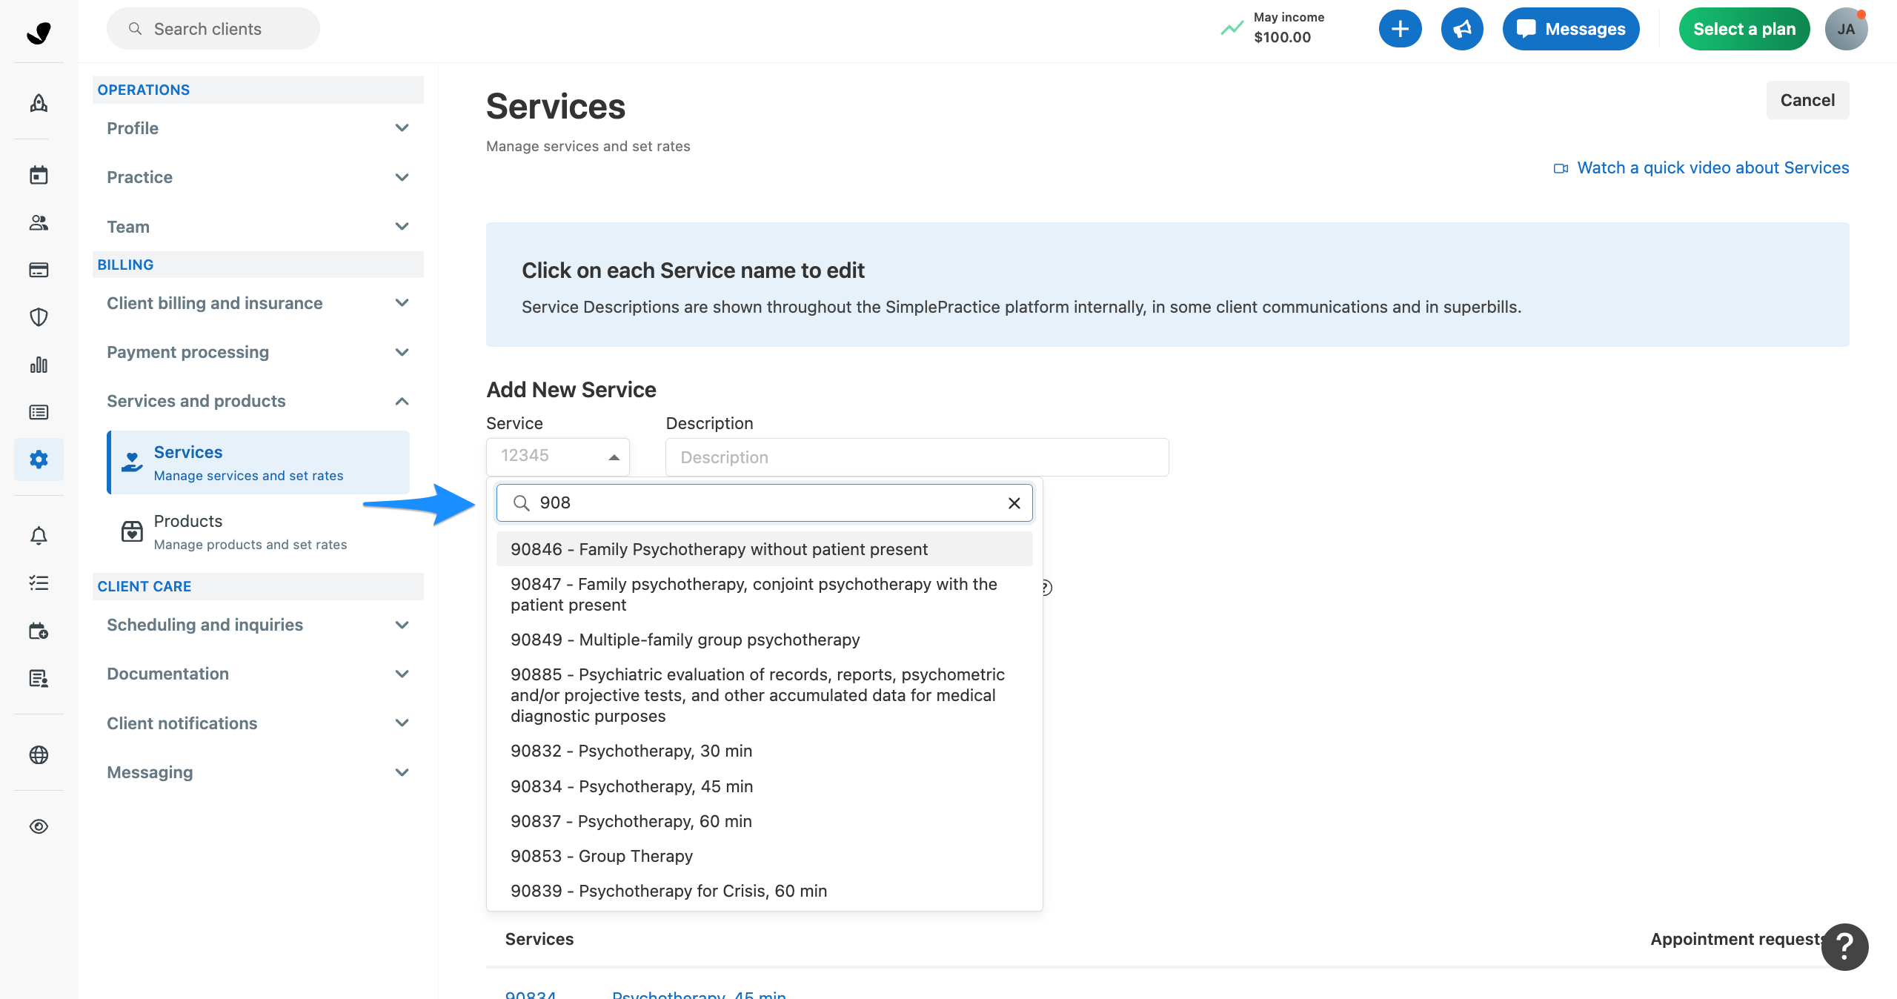Open the list view sidebar icon
This screenshot has height=999, width=1897.
tap(39, 412)
